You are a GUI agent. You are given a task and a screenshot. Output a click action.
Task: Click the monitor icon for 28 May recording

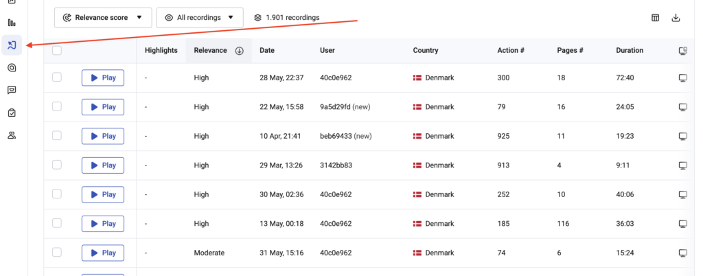coord(683,78)
